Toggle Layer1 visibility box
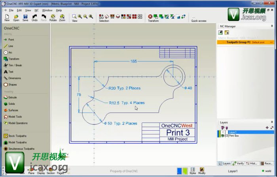 223,132
